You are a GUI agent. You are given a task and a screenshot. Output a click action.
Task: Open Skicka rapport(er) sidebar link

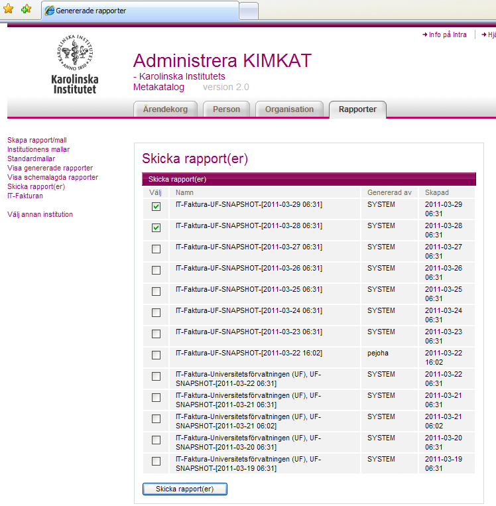tap(36, 186)
